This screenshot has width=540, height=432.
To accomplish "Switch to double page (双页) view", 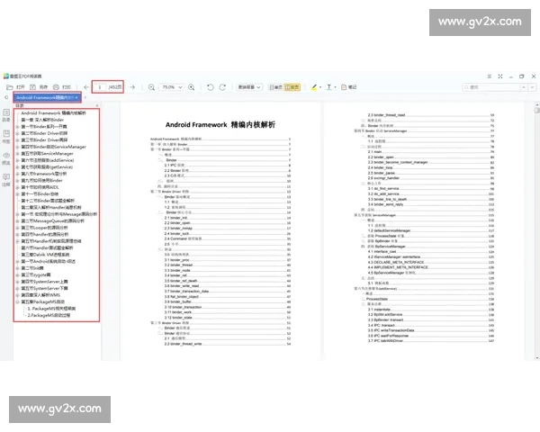I will (x=294, y=87).
